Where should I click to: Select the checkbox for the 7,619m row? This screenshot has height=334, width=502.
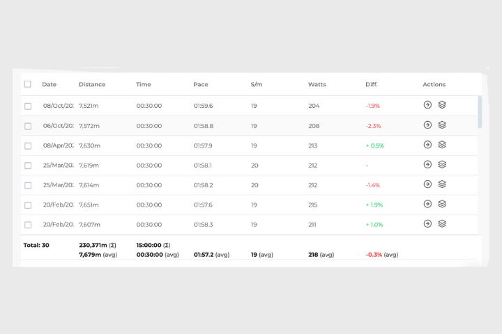tap(28, 166)
